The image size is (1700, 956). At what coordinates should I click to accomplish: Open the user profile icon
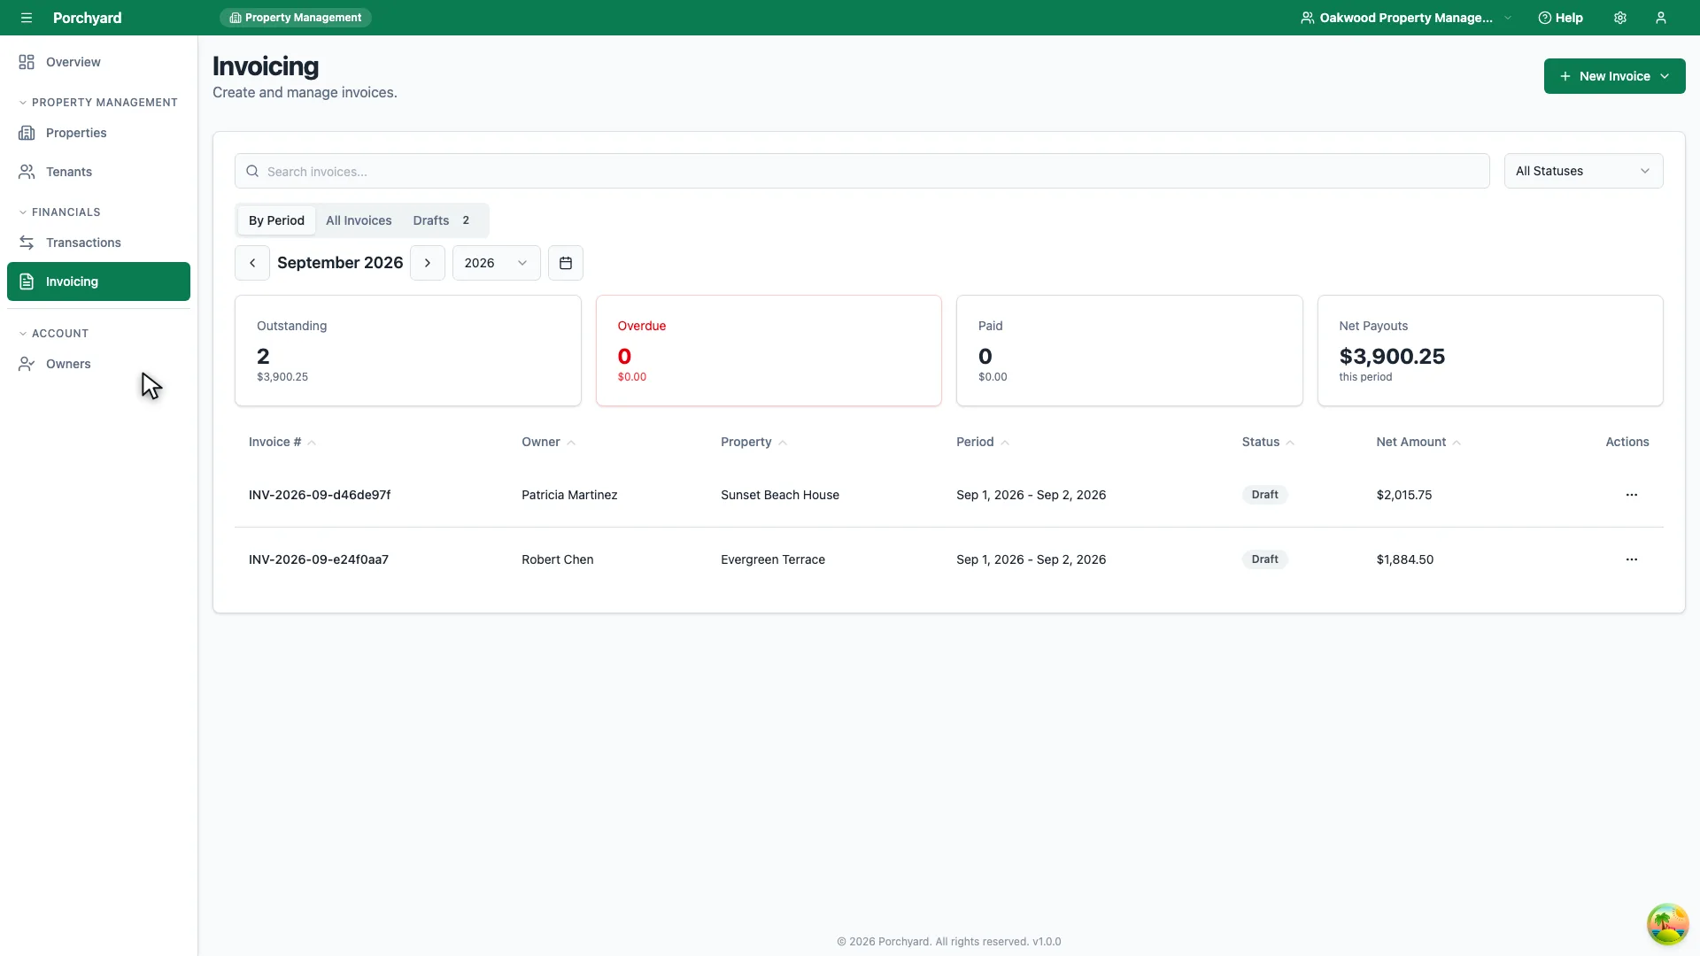[x=1661, y=18]
